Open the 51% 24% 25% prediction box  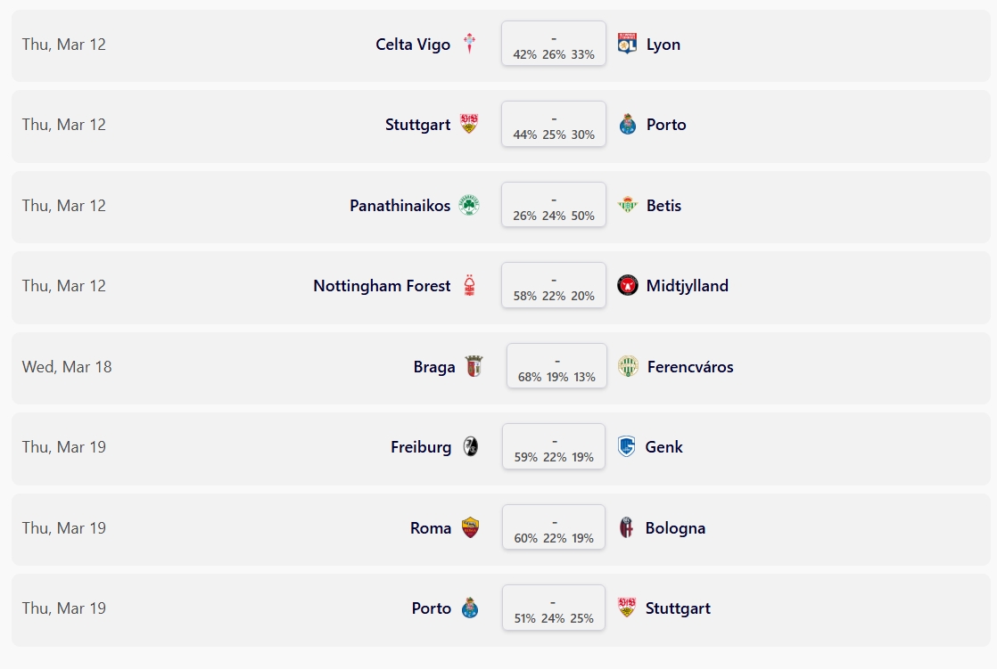coord(554,608)
